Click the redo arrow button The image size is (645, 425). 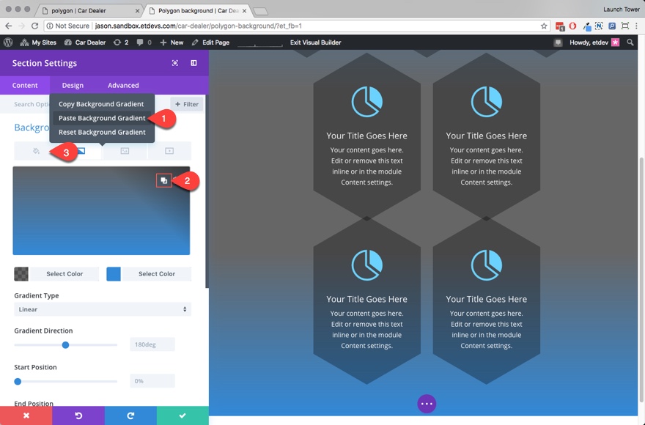[x=130, y=415]
